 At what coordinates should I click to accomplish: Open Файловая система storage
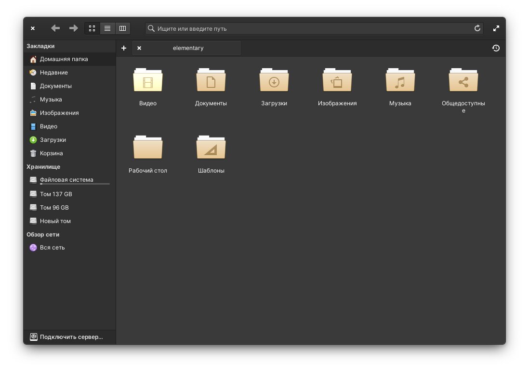(x=66, y=180)
